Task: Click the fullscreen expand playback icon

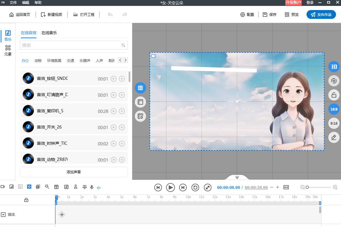Action: pyautogui.click(x=208, y=187)
